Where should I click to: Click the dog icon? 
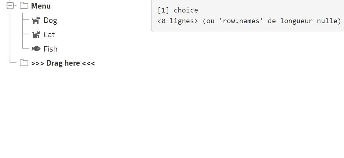[36, 20]
